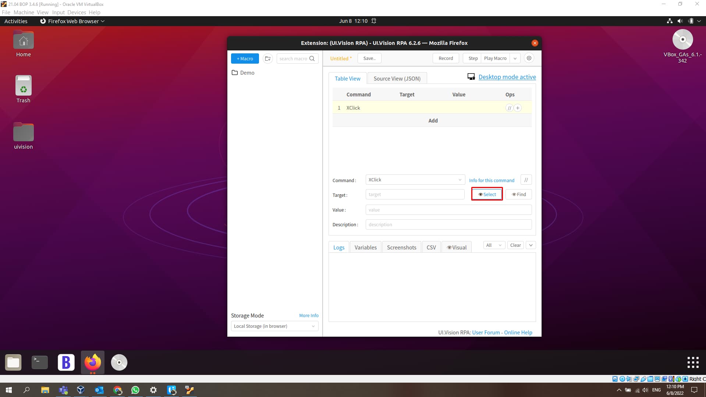Expand the Play Macro dropdown arrow
This screenshot has width=706, height=397.
515,58
